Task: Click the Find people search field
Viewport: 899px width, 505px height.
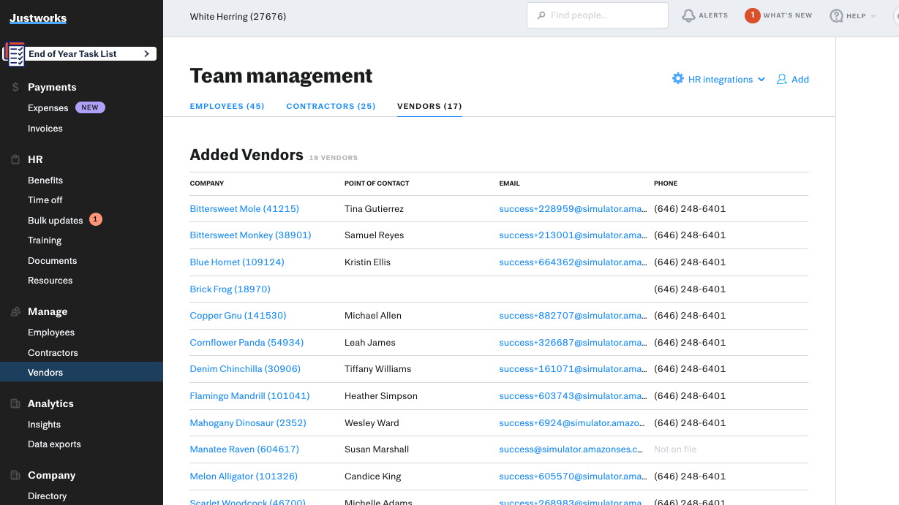Action: point(598,15)
